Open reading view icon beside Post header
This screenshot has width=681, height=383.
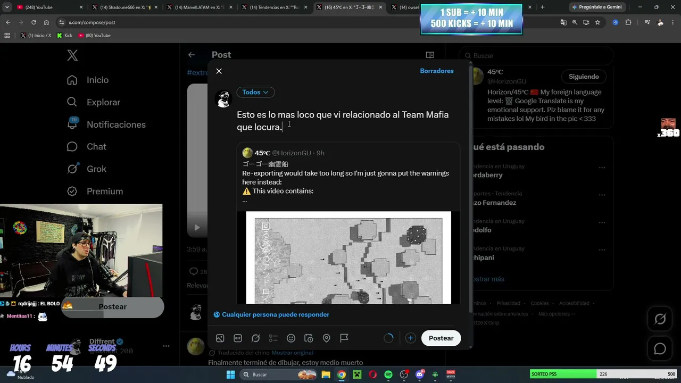(430, 55)
